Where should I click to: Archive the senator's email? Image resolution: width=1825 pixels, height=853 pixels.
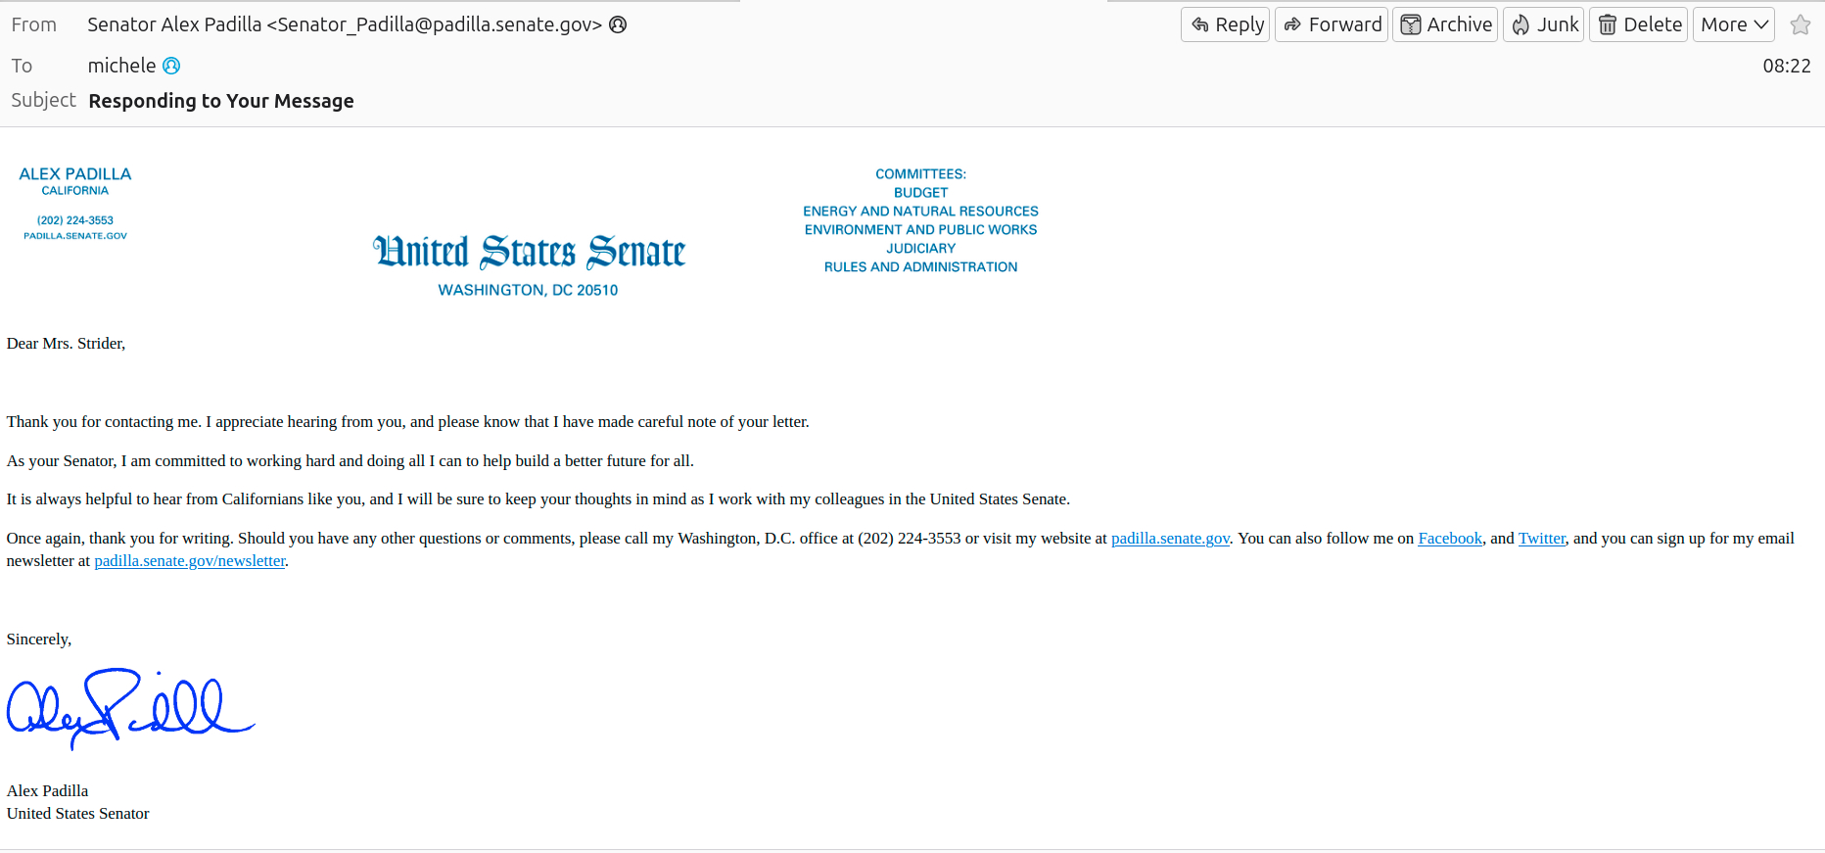coord(1445,24)
